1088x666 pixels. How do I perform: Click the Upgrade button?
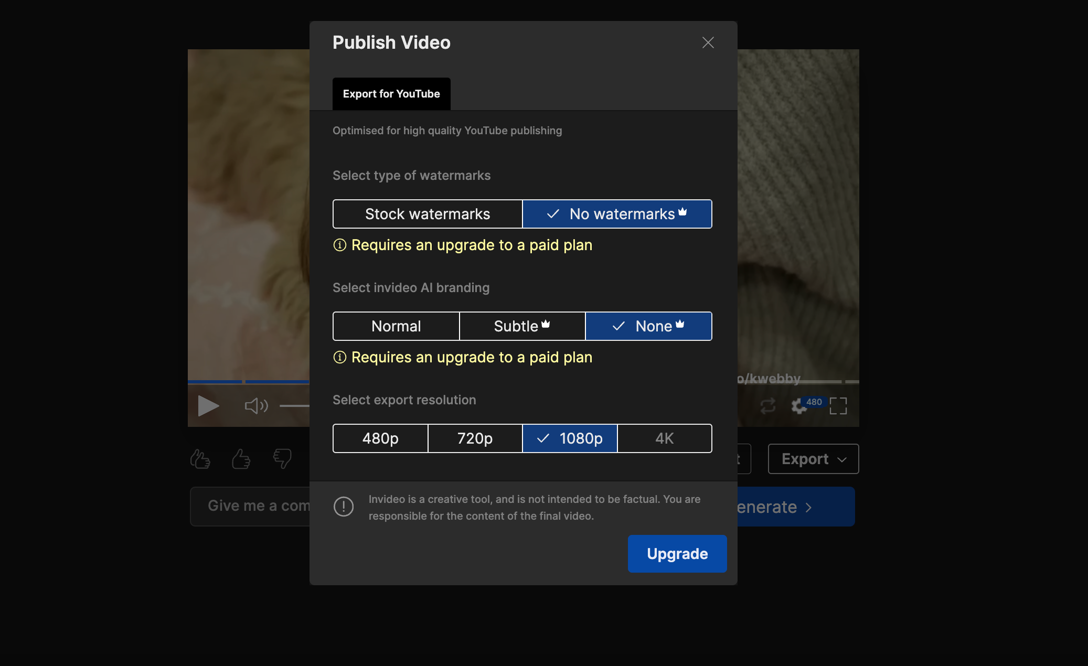click(677, 554)
